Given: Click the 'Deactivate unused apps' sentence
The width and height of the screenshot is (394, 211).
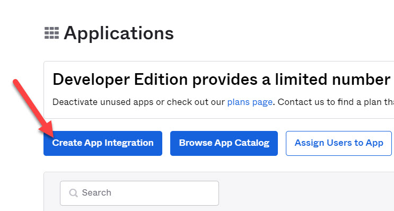Looking at the screenshot, I should pos(223,102).
